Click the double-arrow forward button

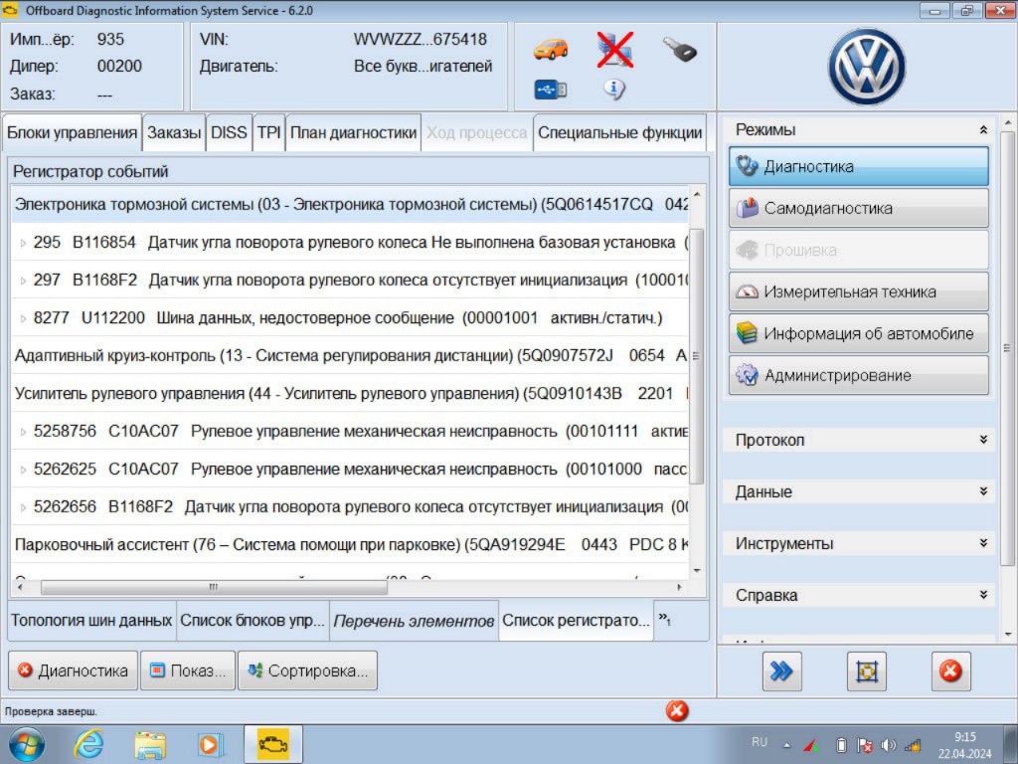(781, 671)
